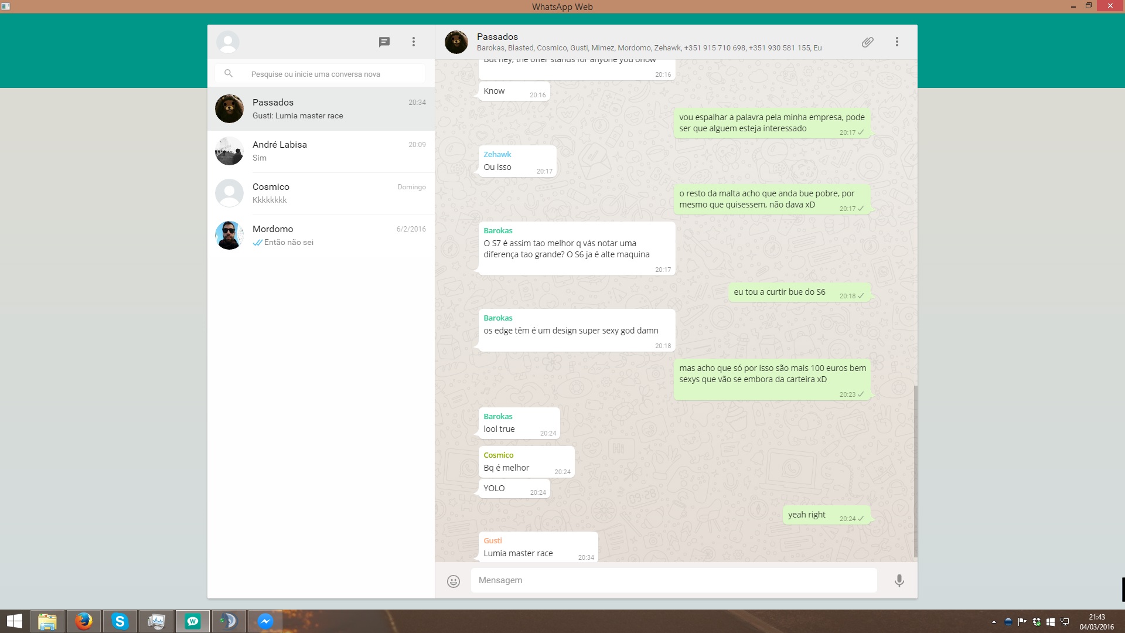Open the crescent-shaped taskbar app next to WhatsApp

229,621
